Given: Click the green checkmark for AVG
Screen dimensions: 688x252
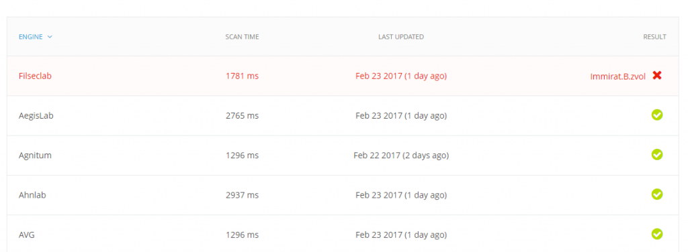Looking at the screenshot, I should click(657, 234).
